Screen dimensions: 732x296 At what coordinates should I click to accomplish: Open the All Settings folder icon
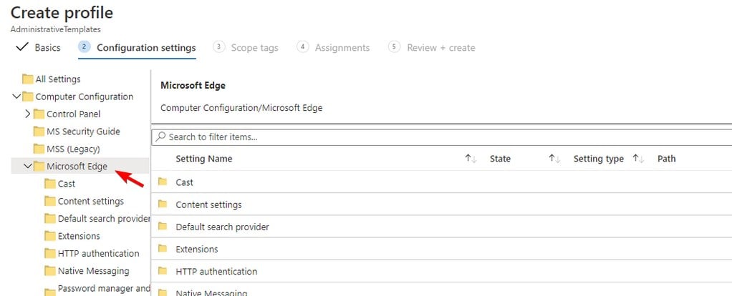[27, 79]
